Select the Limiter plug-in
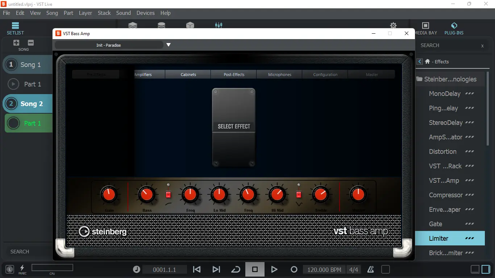Viewport: 495px width, 278px height. coord(450,239)
